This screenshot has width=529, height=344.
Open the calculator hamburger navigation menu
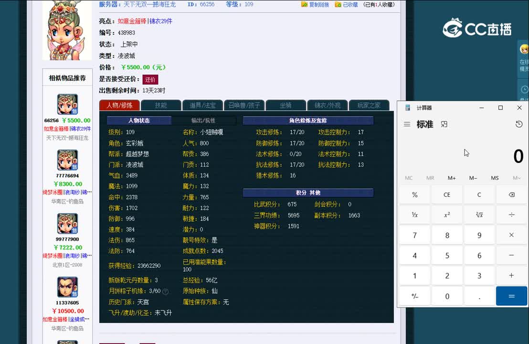coord(407,124)
